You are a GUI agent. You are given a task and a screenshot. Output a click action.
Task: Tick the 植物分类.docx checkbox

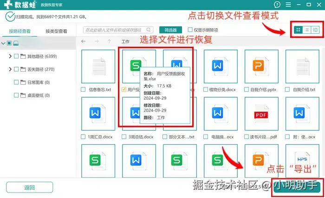(x=206, y=89)
